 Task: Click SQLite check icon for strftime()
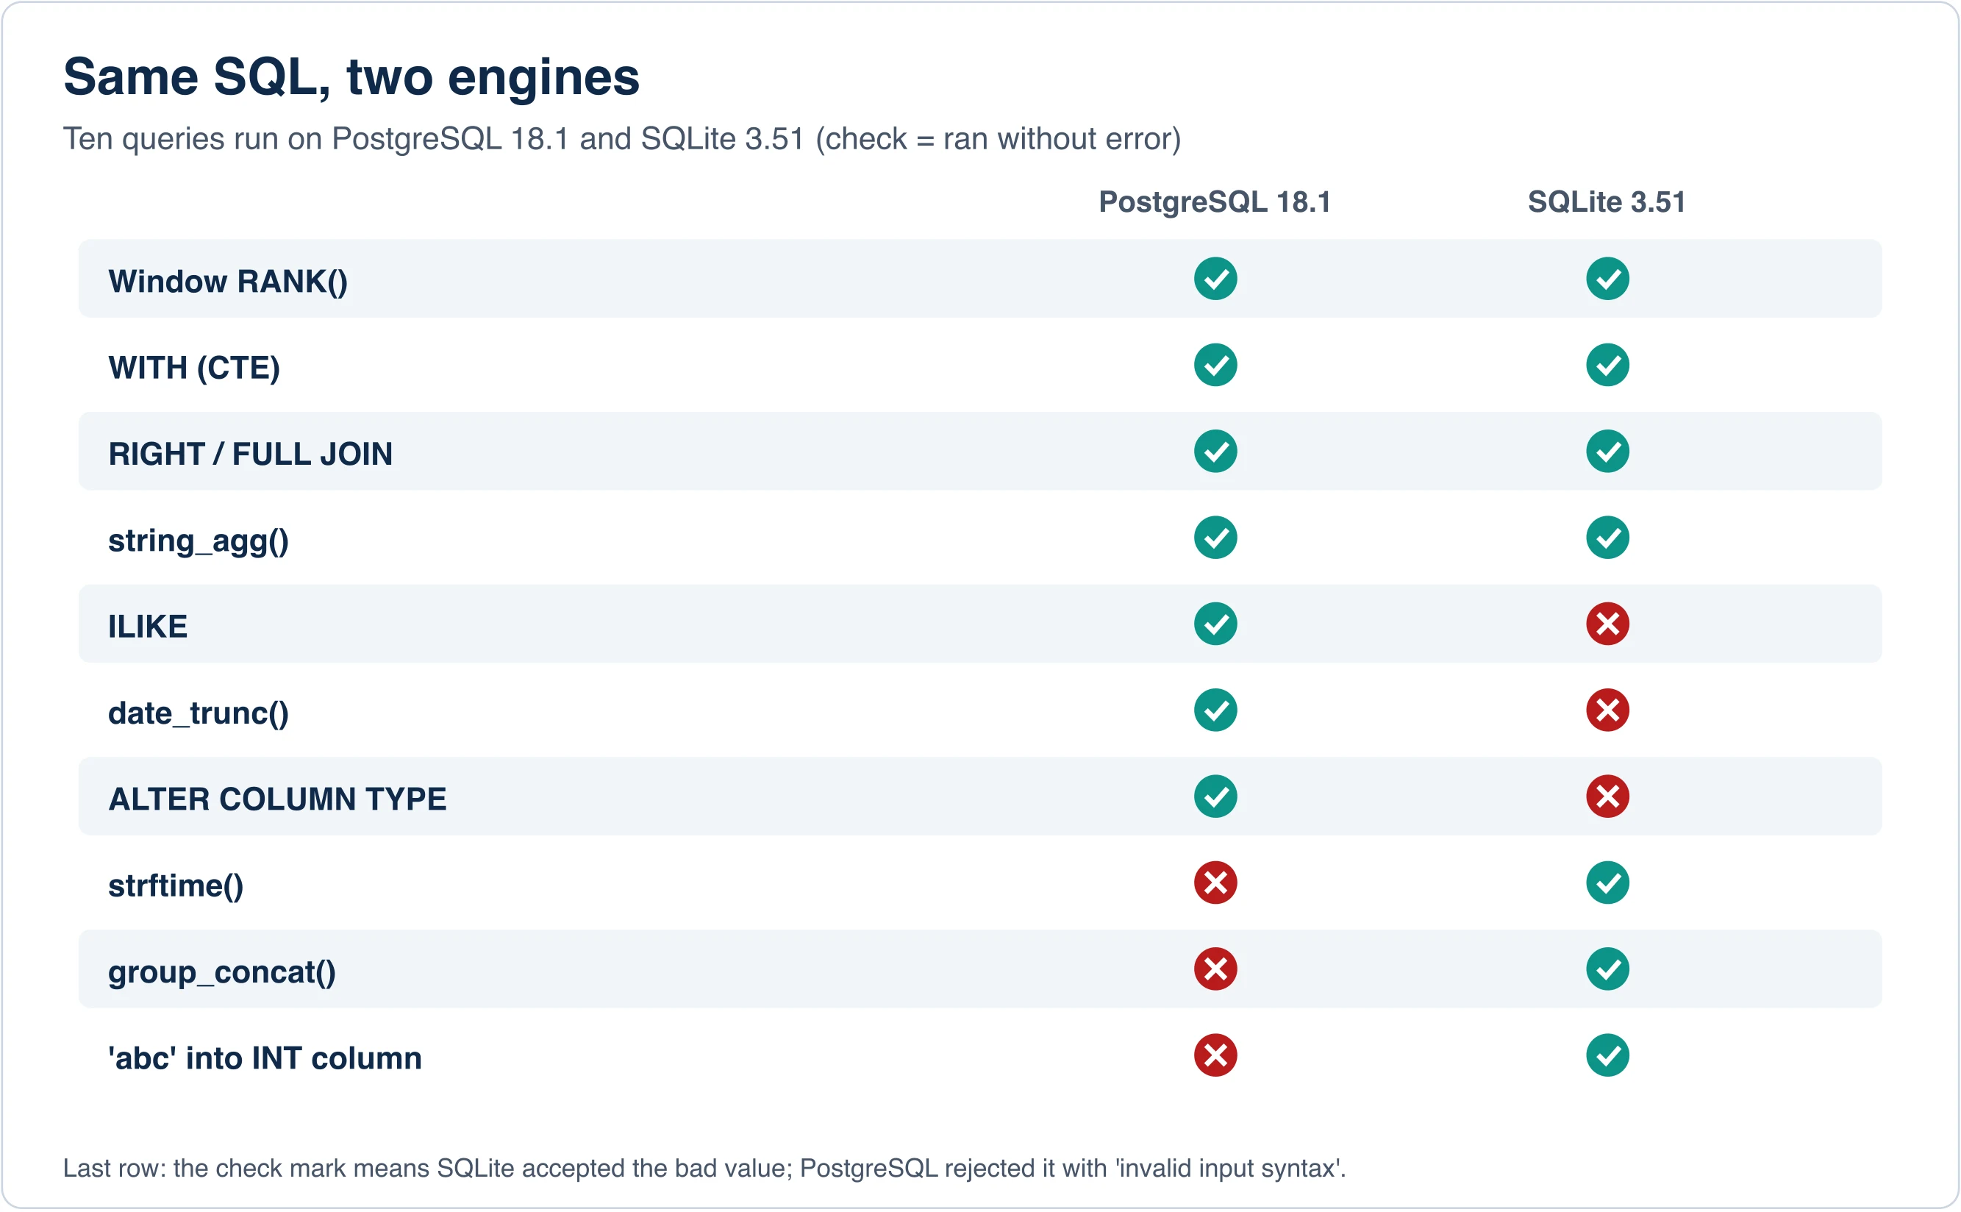[x=1607, y=883]
